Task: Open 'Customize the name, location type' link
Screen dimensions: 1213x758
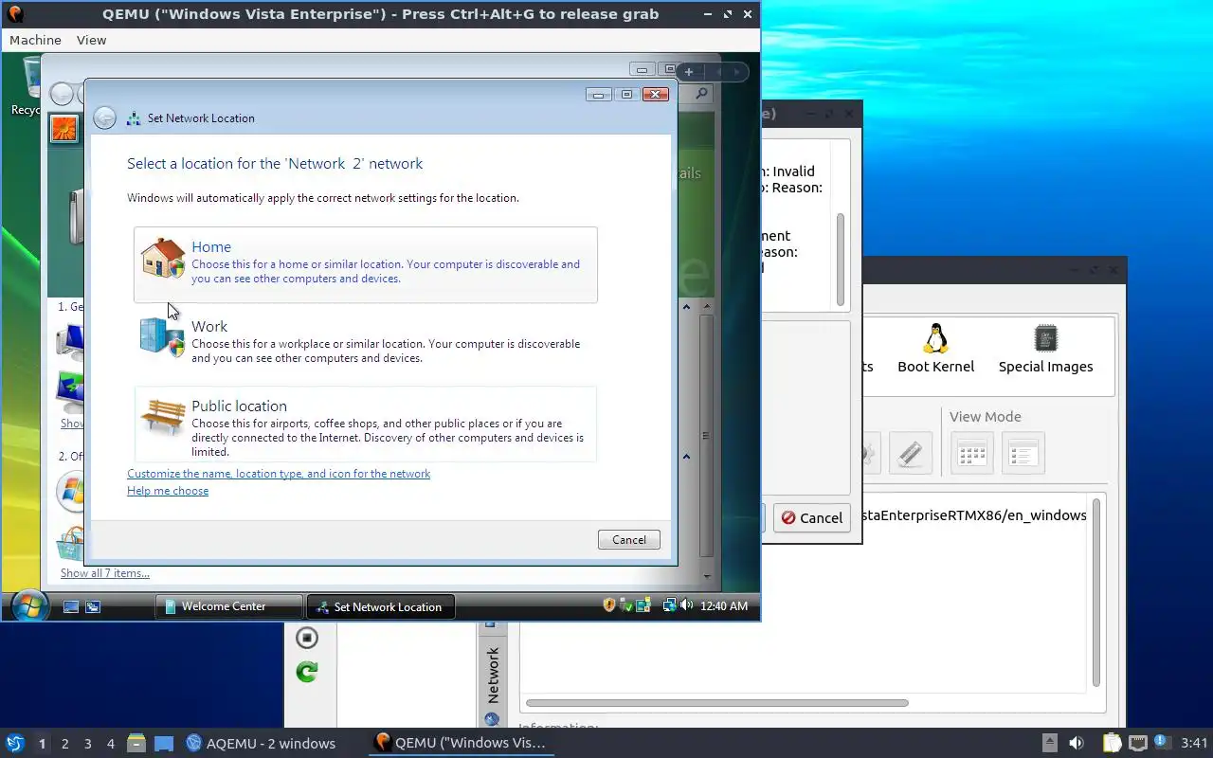Action: click(x=279, y=474)
